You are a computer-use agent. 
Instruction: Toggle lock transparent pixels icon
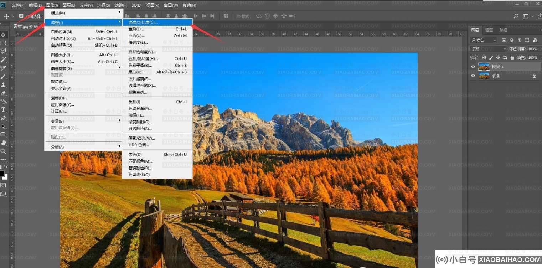[x=484, y=57]
